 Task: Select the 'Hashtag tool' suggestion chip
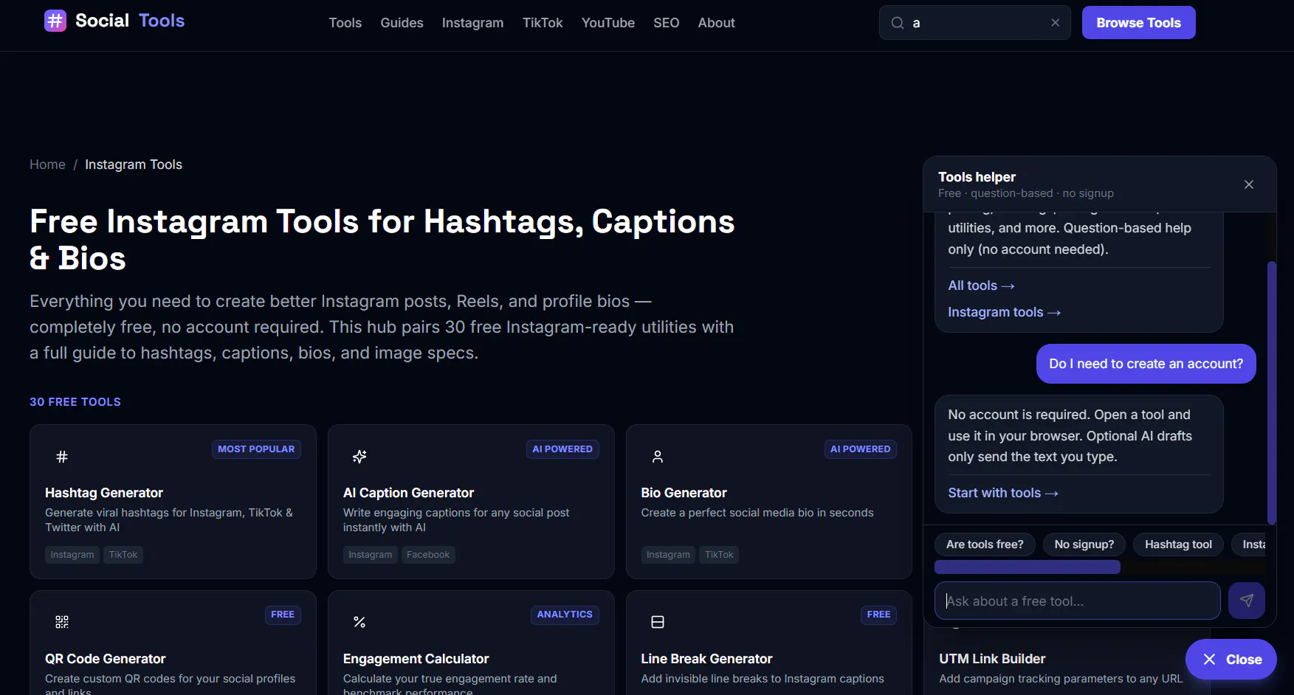coord(1178,544)
